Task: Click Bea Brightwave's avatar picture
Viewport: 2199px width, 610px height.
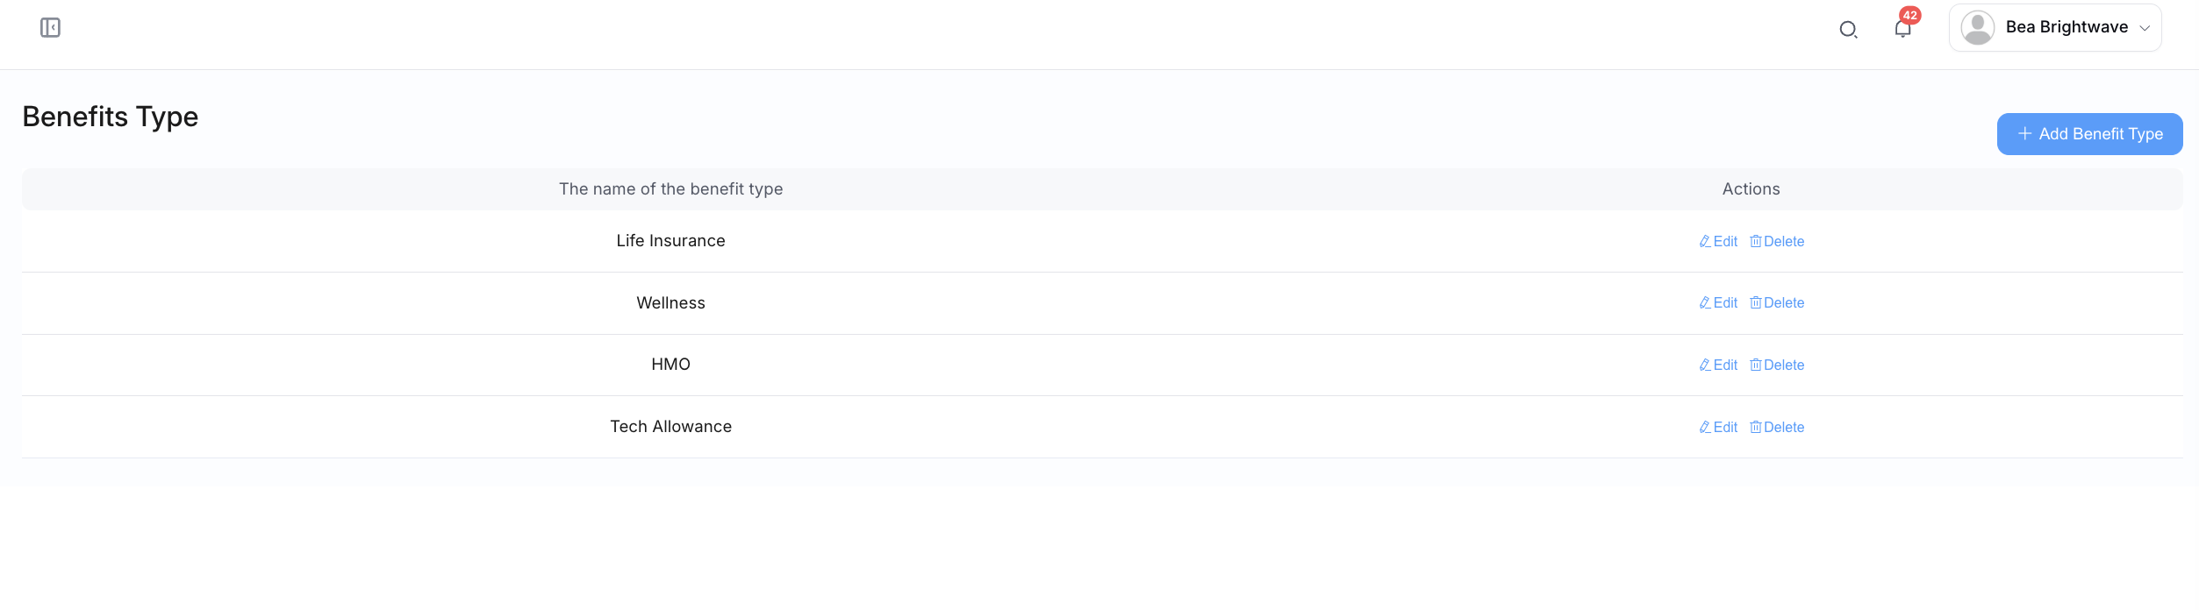Action: (1977, 28)
